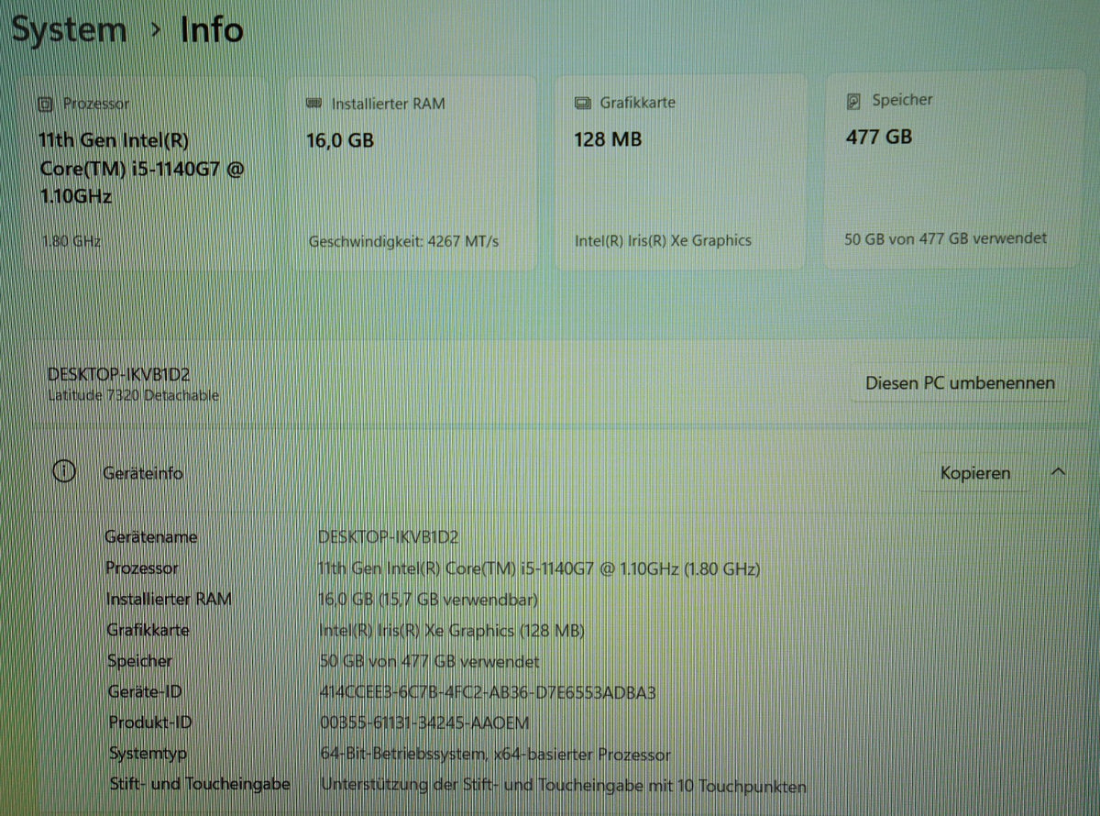Screen dimensions: 1100x816
Task: Click the Geräteinfo info circle icon
Action: [64, 472]
